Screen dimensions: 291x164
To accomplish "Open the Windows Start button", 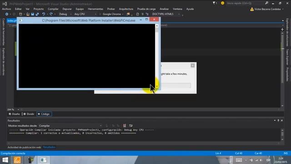I will pos(5,160).
